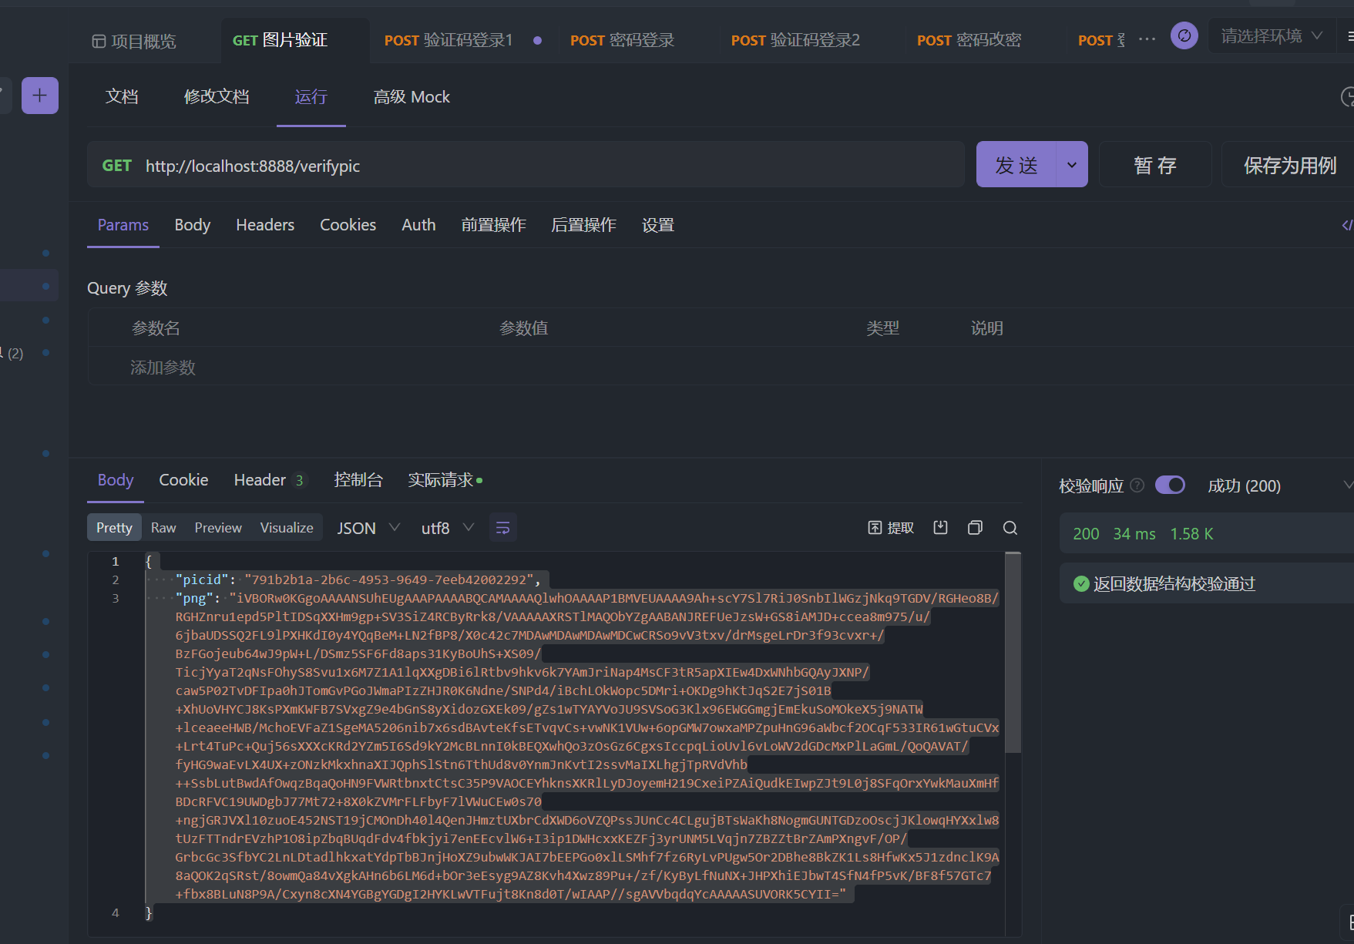
Task: Open the send button dropdown arrow
Action: tap(1071, 164)
